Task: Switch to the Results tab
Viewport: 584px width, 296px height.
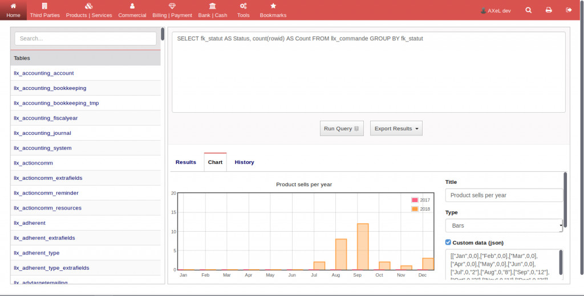Action: pyautogui.click(x=185, y=162)
